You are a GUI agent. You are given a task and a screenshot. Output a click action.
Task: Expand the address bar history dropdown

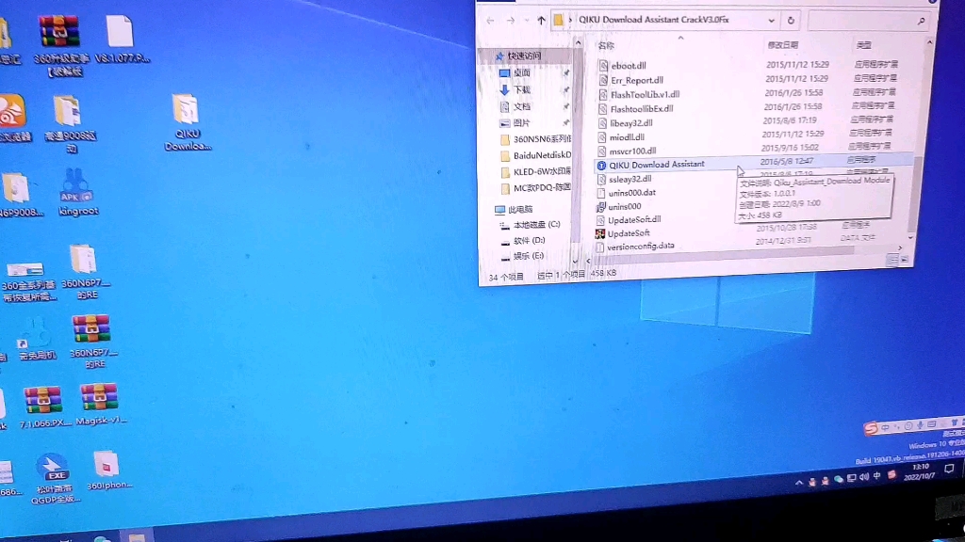771,21
